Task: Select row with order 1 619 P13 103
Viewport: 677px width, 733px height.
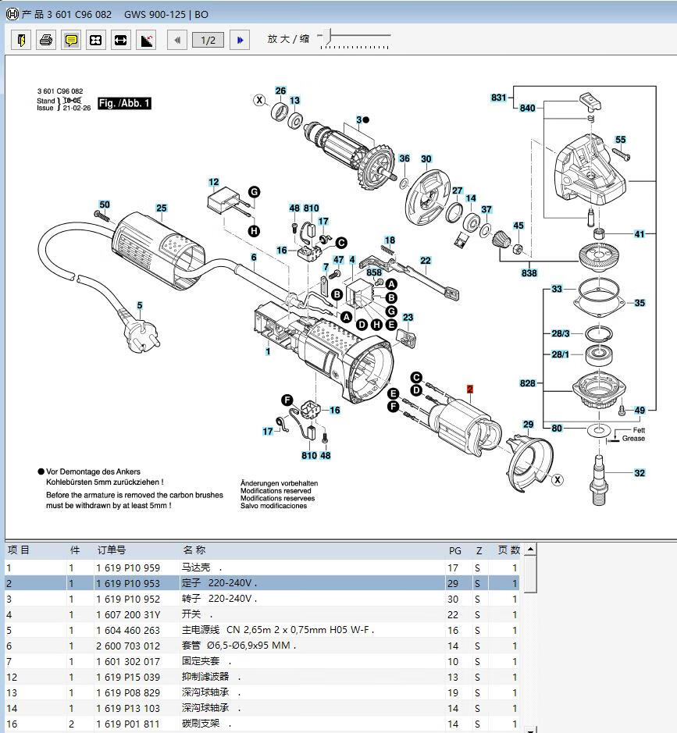Action: tap(262, 708)
